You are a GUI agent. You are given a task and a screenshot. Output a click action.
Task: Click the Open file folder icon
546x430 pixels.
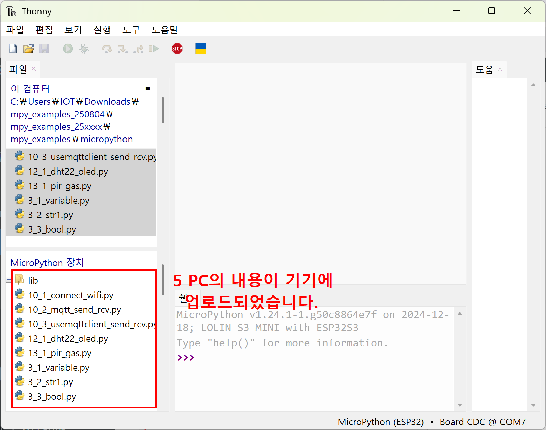click(x=29, y=49)
